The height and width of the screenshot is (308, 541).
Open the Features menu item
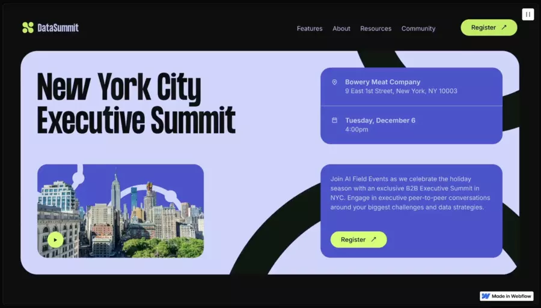click(x=310, y=29)
